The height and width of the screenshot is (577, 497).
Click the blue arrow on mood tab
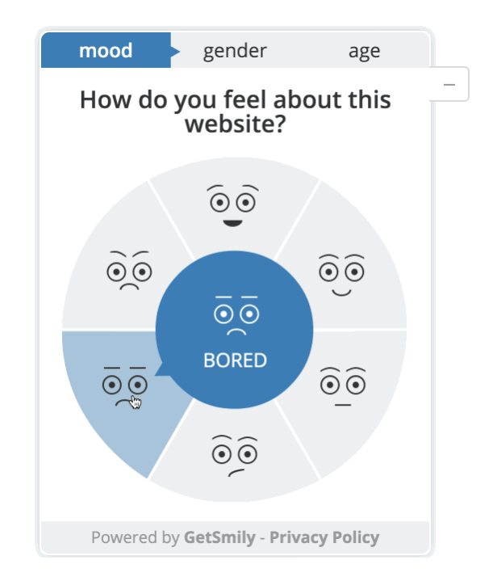pyautogui.click(x=175, y=51)
